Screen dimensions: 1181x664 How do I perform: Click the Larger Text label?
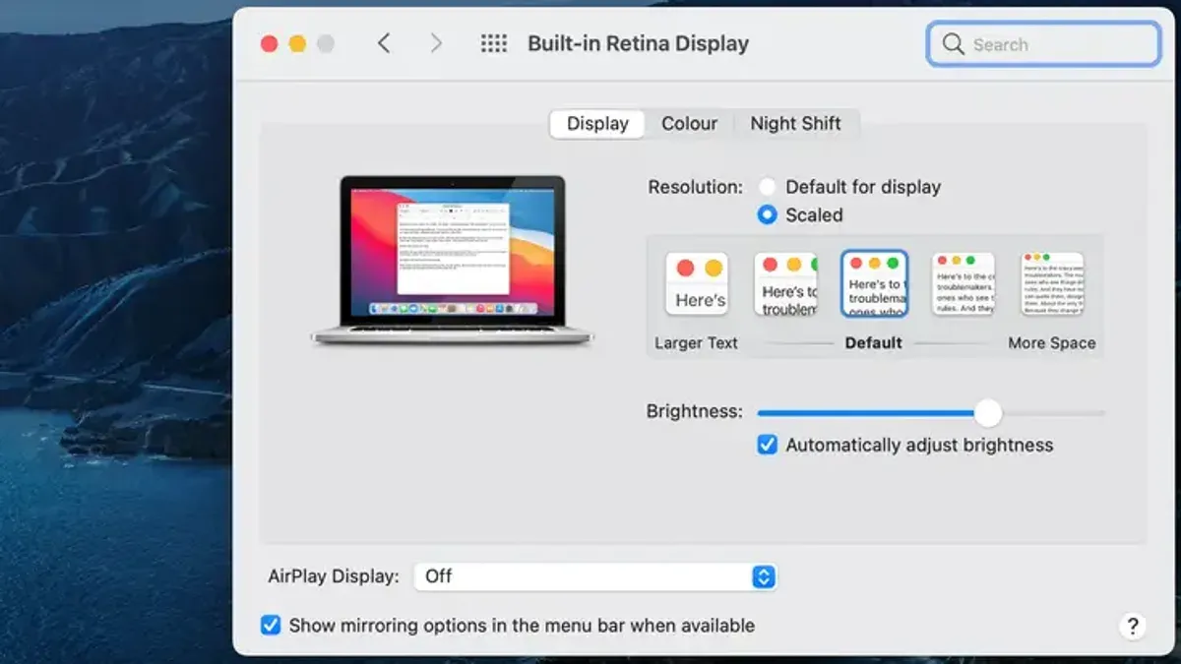(x=696, y=343)
